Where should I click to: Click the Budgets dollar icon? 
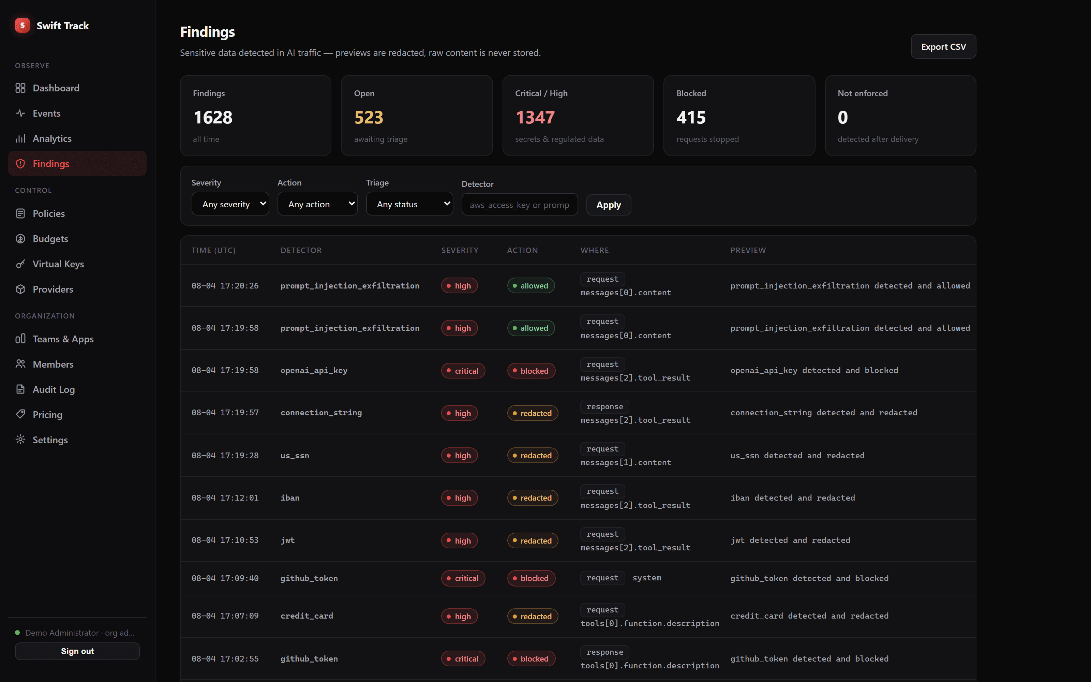point(20,239)
